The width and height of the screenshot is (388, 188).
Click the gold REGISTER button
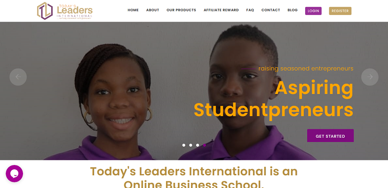point(340,11)
